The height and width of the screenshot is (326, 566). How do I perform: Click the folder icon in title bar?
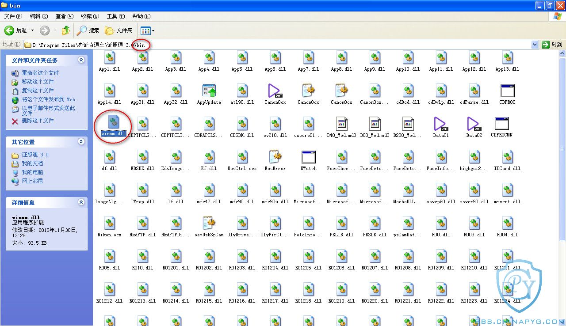(x=4, y=5)
